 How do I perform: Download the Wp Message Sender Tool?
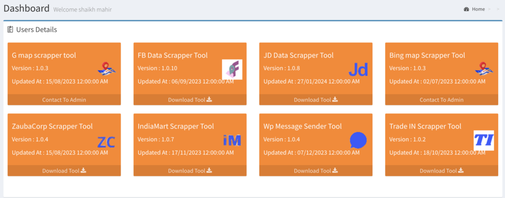(x=316, y=170)
